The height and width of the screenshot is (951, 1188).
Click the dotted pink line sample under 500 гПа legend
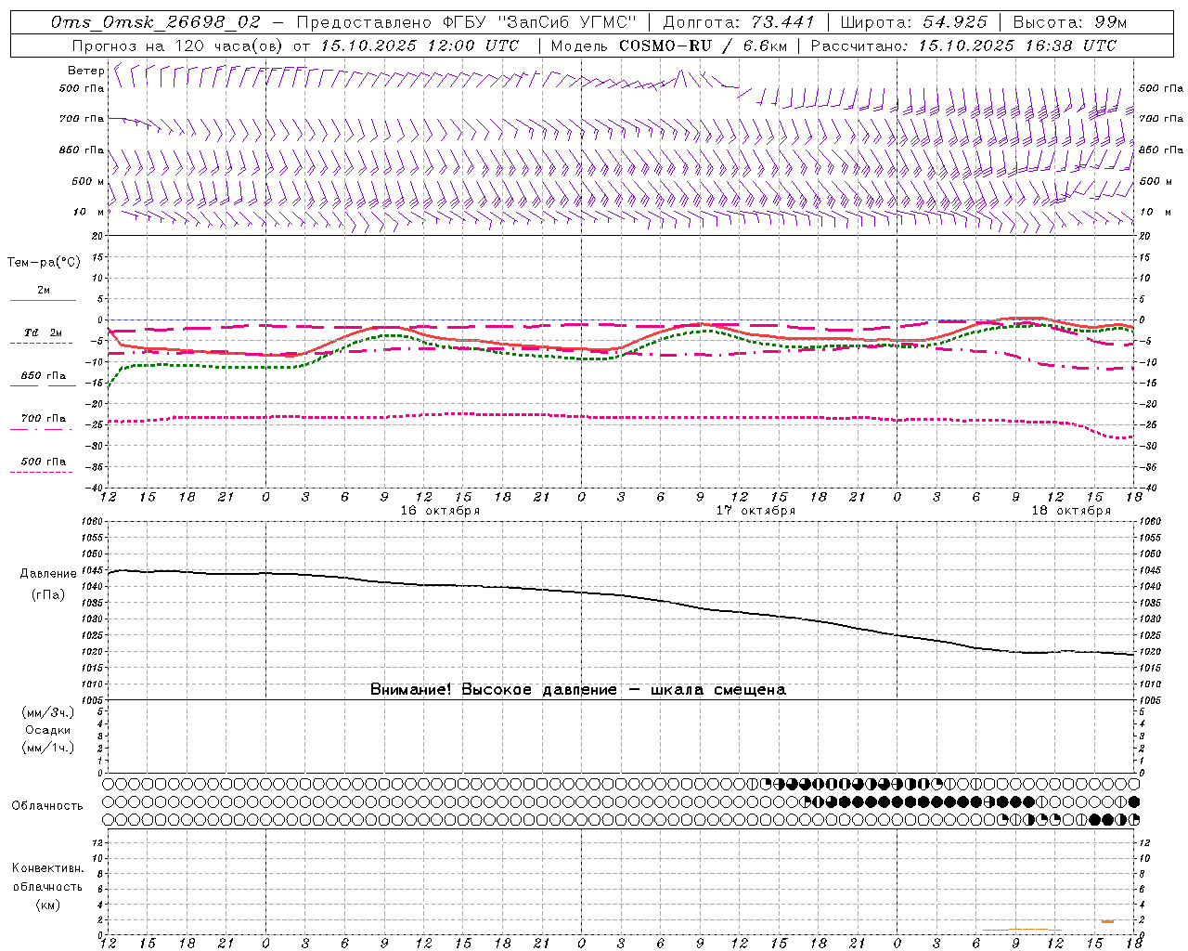click(41, 472)
